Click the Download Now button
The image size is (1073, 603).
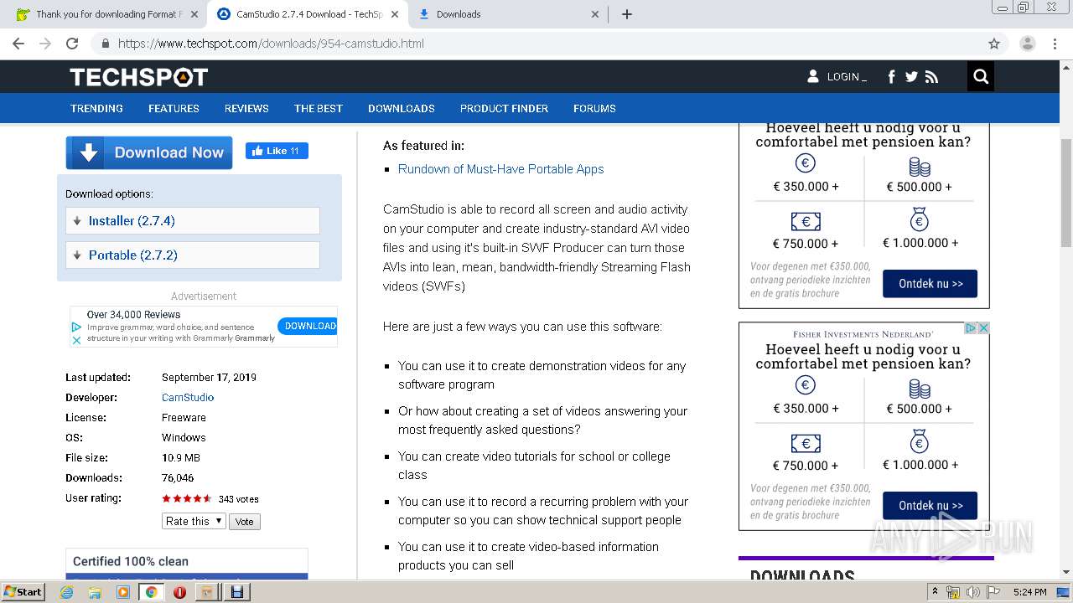149,152
